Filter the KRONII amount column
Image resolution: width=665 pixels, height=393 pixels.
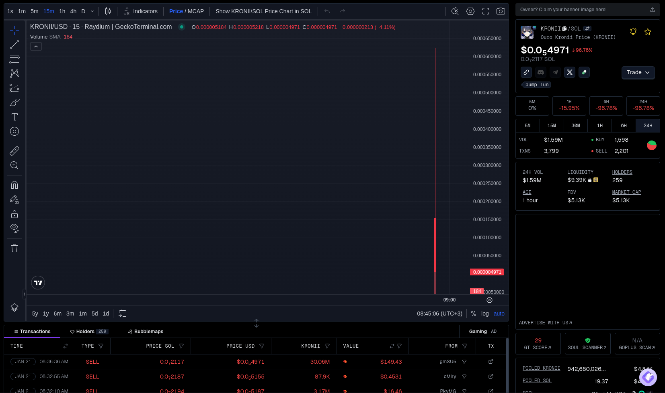click(327, 346)
